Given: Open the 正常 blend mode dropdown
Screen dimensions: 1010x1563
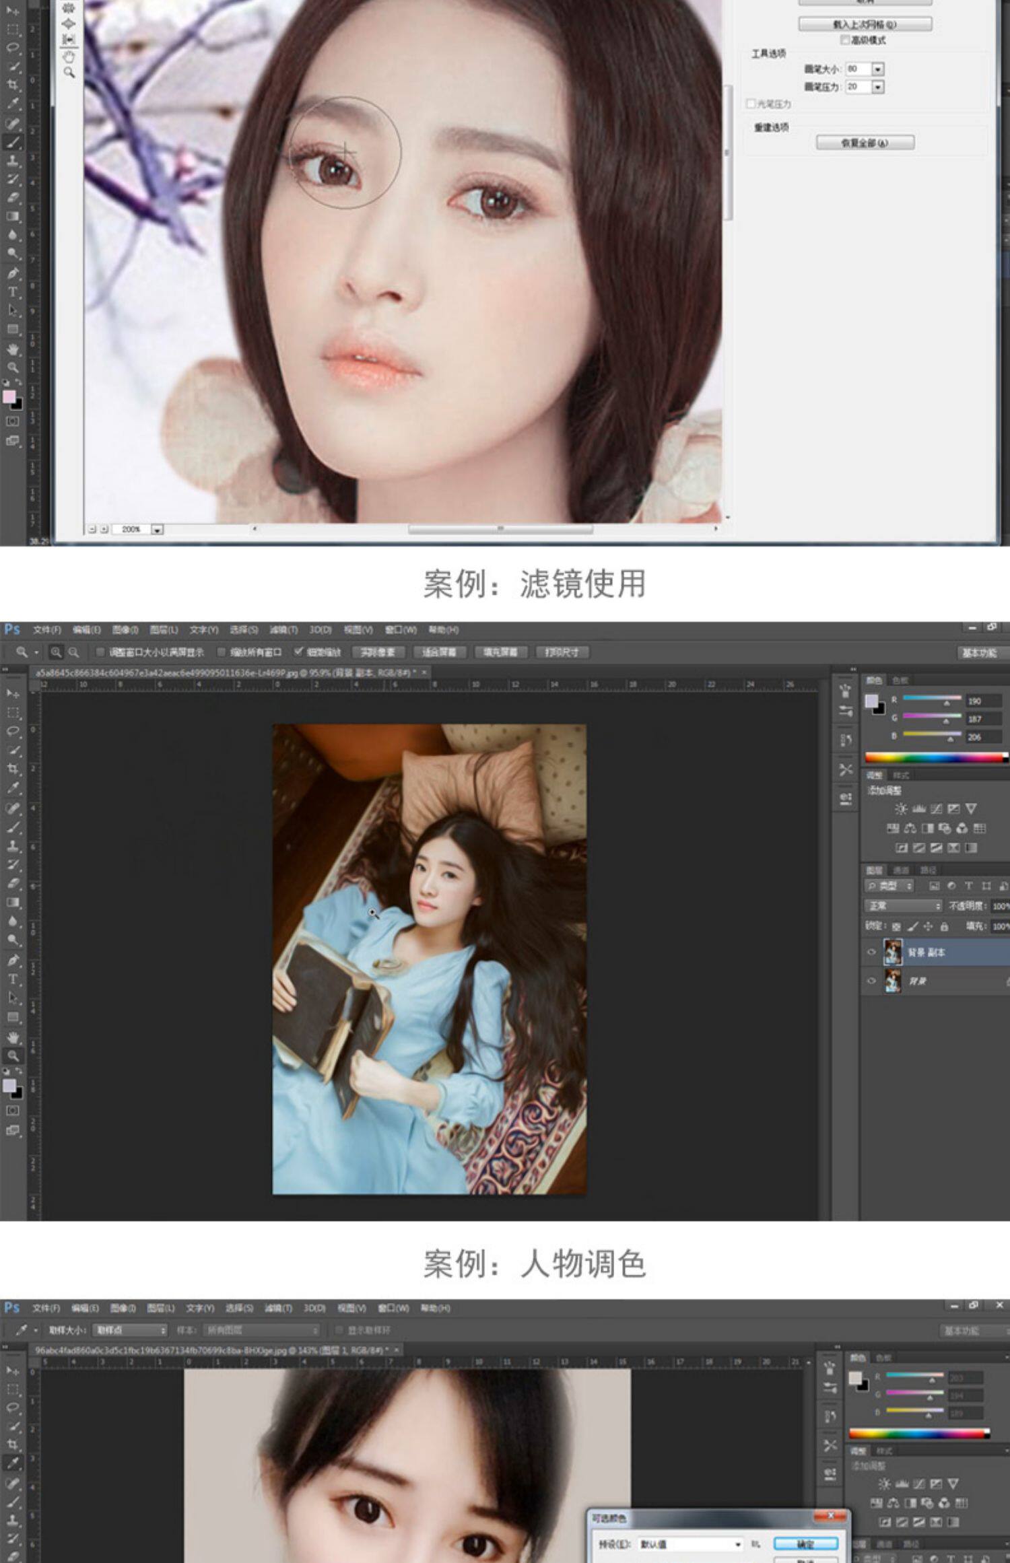Looking at the screenshot, I should click(903, 906).
